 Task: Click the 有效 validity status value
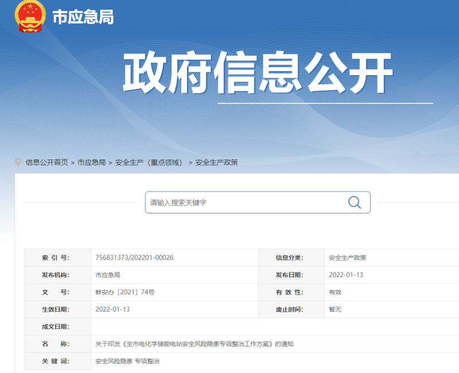point(335,292)
